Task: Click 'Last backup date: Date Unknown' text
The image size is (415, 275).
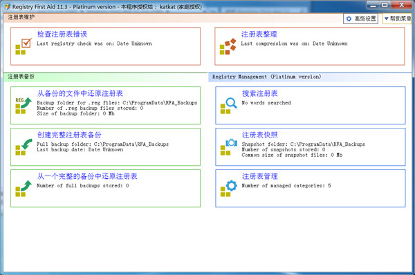Action: (x=80, y=150)
